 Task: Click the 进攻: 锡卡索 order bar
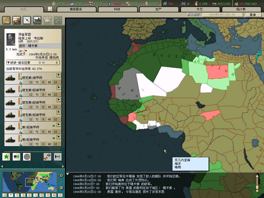pyautogui.click(x=33, y=46)
